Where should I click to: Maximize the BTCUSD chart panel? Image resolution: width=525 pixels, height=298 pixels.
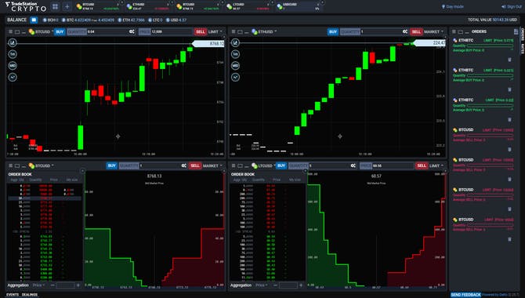[17, 32]
